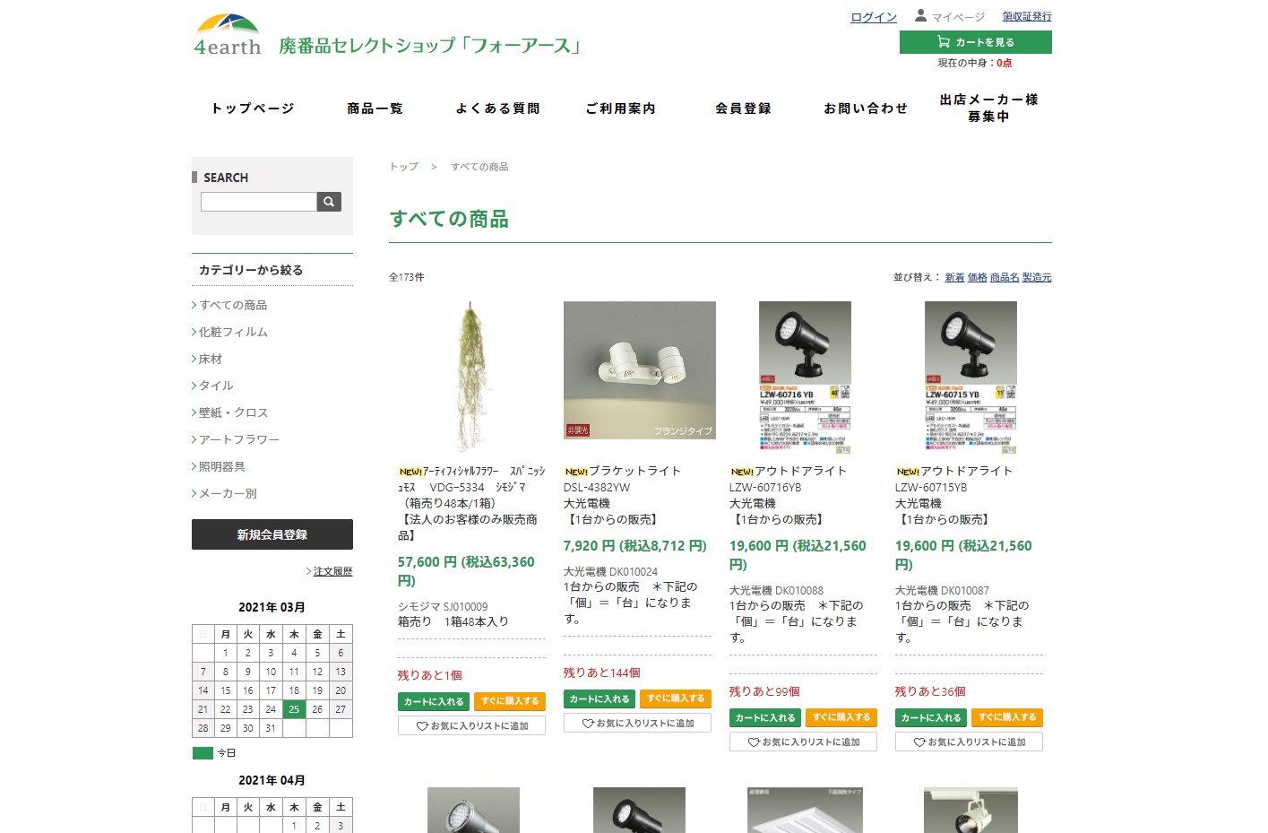Select the highlighted date 25 in calendar
This screenshot has height=833, width=1268.
coord(294,709)
